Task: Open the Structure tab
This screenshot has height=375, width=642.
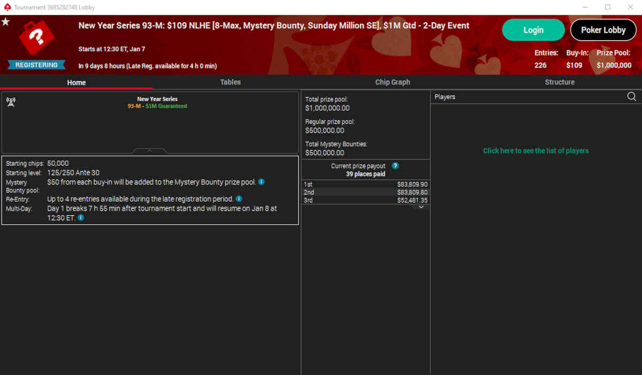Action: pyautogui.click(x=560, y=82)
